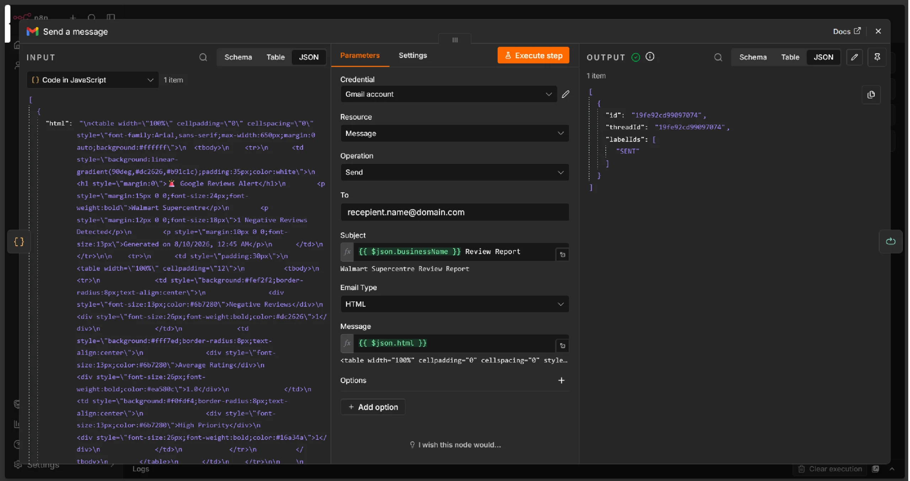Image resolution: width=910 pixels, height=481 pixels.
Task: Open expression editor for Message field
Action: 562,346
